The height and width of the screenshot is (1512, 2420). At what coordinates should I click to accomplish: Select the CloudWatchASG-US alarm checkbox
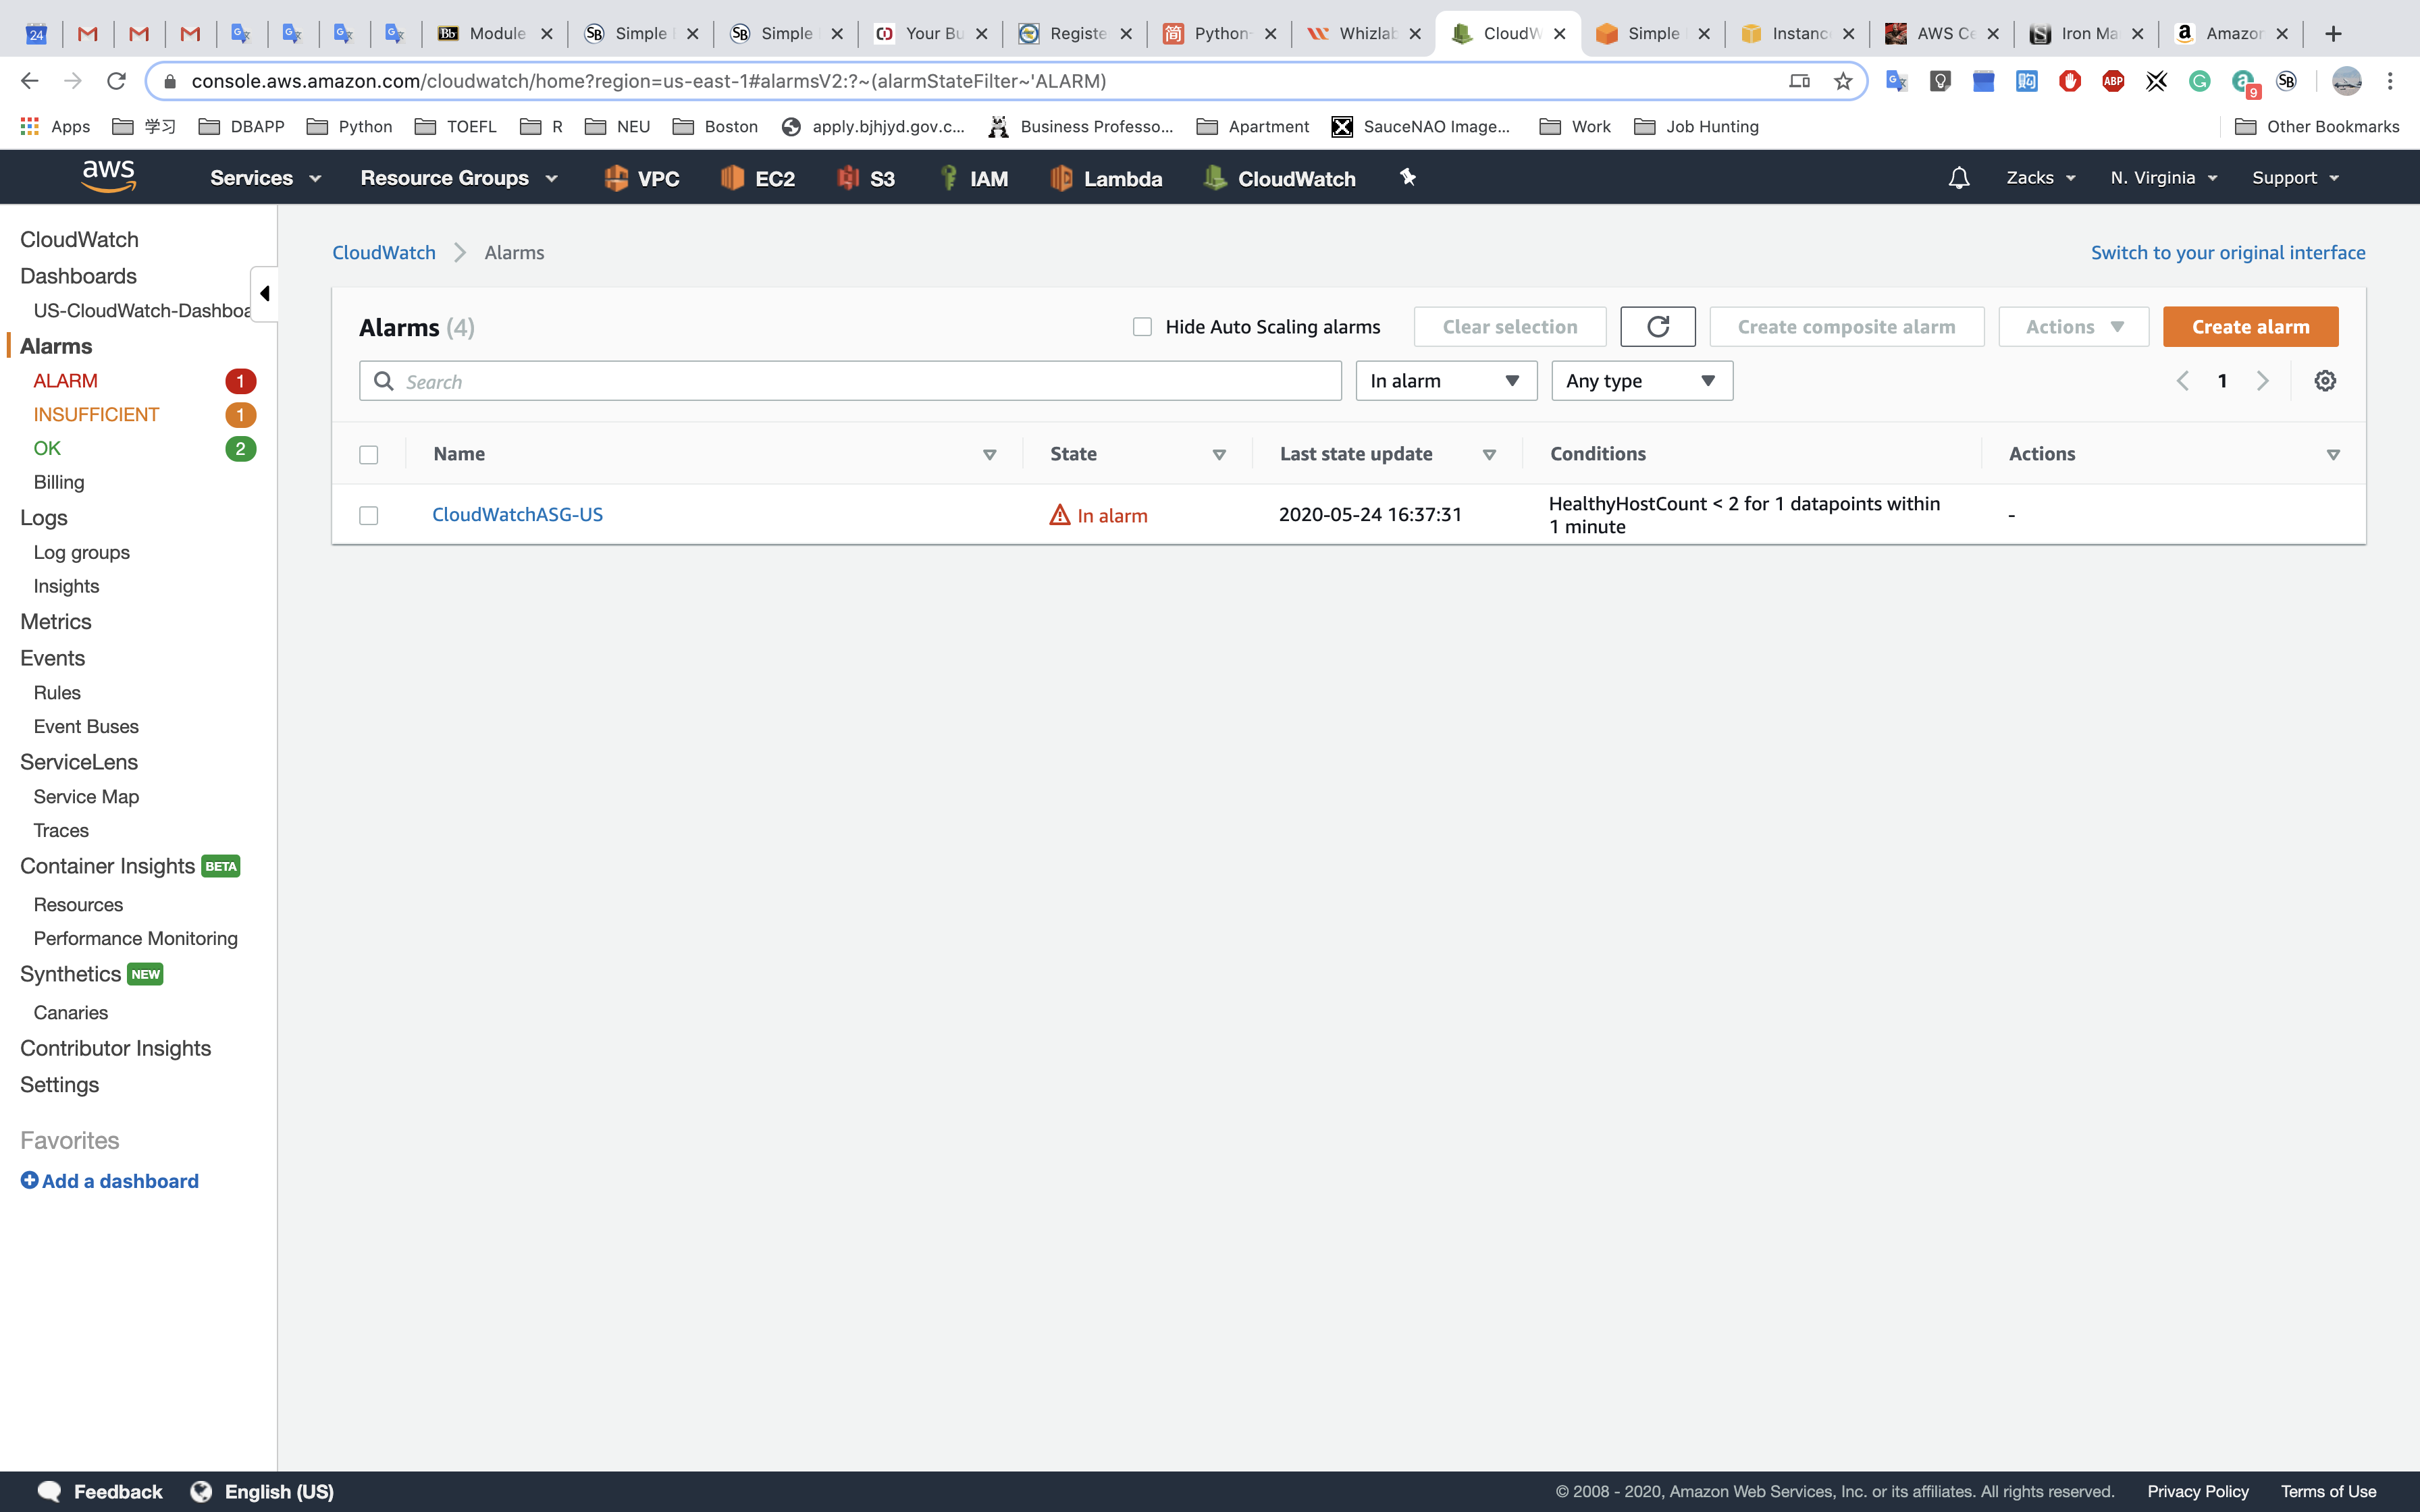[369, 516]
